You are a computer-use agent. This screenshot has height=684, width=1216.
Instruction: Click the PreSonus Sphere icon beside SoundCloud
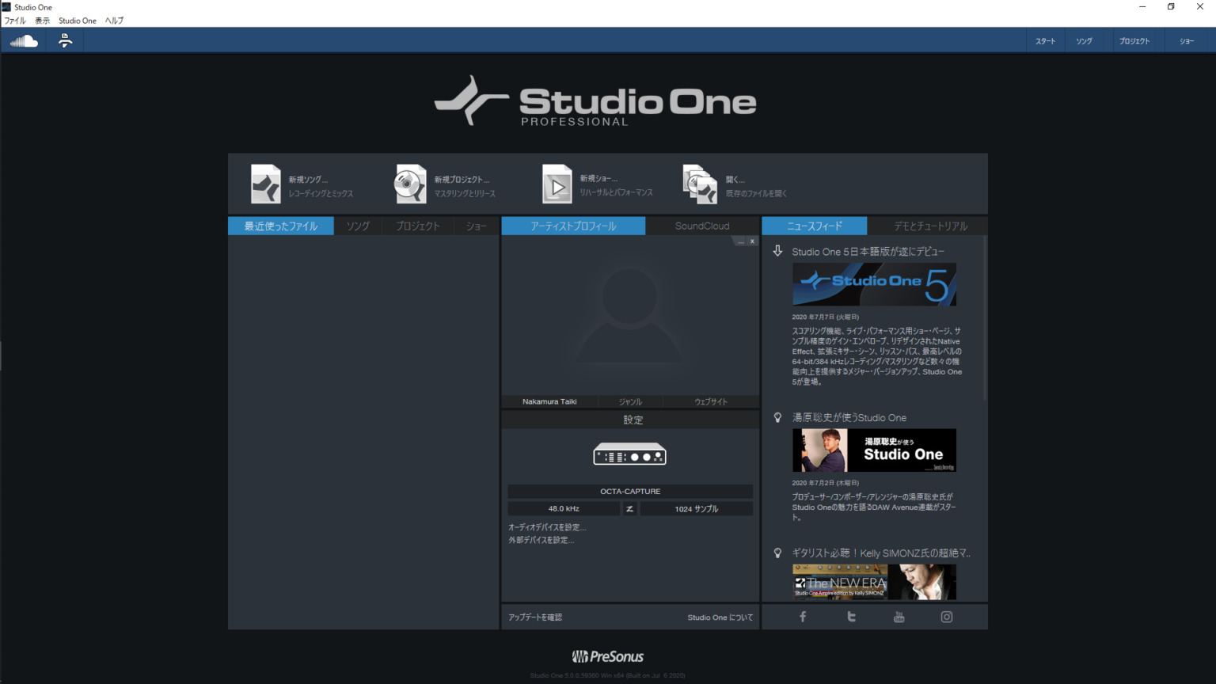66,41
